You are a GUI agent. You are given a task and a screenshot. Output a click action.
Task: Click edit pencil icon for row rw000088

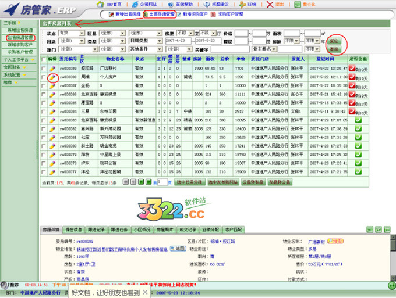coord(52,77)
